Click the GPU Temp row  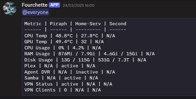click(64, 42)
